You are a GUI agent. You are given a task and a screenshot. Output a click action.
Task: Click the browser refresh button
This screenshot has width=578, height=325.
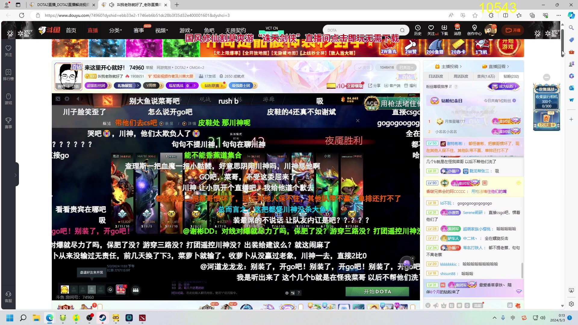[x=22, y=15]
